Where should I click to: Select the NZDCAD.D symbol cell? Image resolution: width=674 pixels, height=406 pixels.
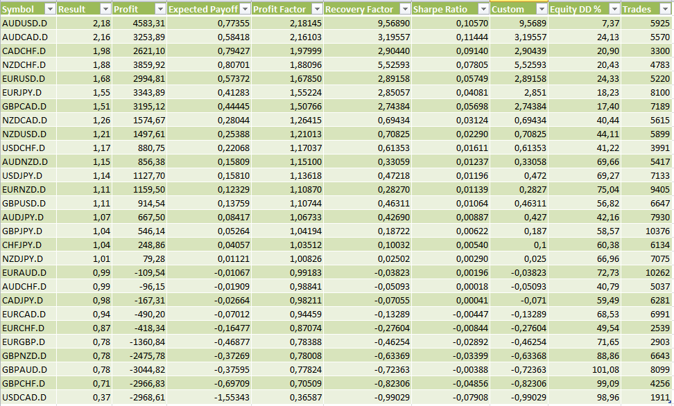pos(28,121)
